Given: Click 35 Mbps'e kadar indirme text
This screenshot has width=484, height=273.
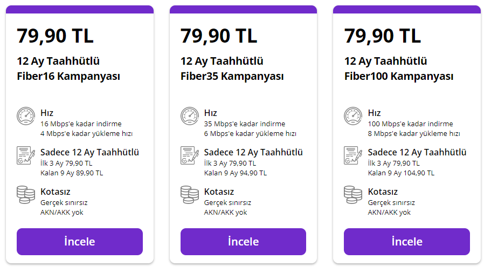Looking at the screenshot, I should pyautogui.click(x=245, y=124).
